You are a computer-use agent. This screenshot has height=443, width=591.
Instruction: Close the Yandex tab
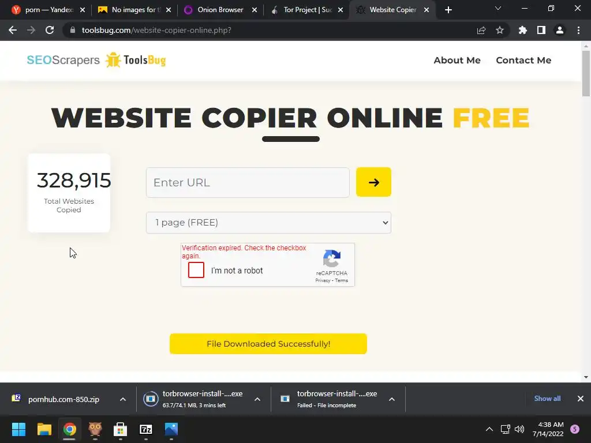pos(83,10)
